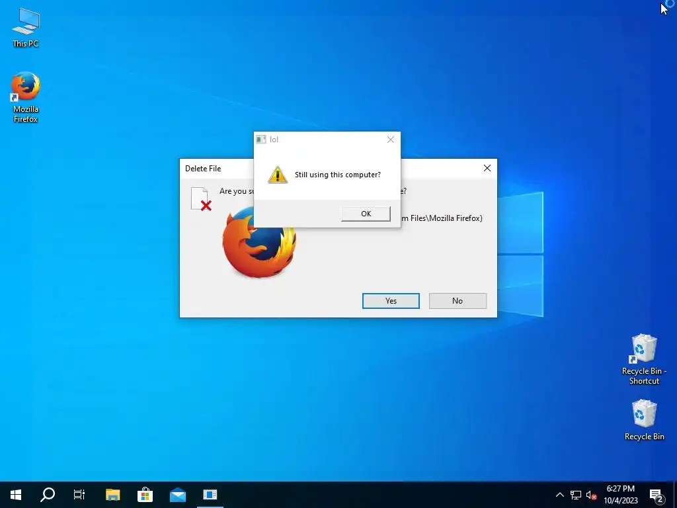Click Yes in Delete File dialog

pos(391,301)
